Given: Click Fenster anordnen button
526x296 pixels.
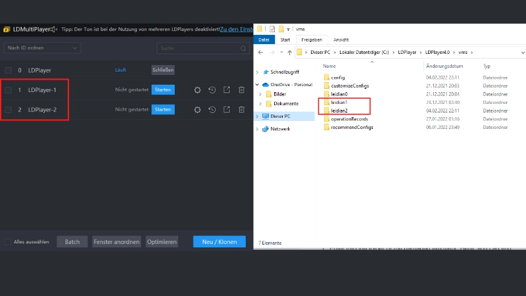Looking at the screenshot, I should click(116, 241).
